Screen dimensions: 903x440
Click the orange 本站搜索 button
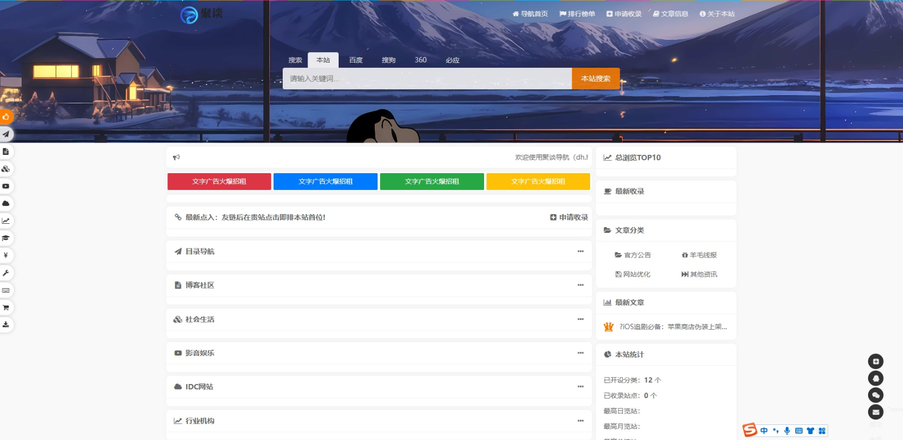coord(596,79)
